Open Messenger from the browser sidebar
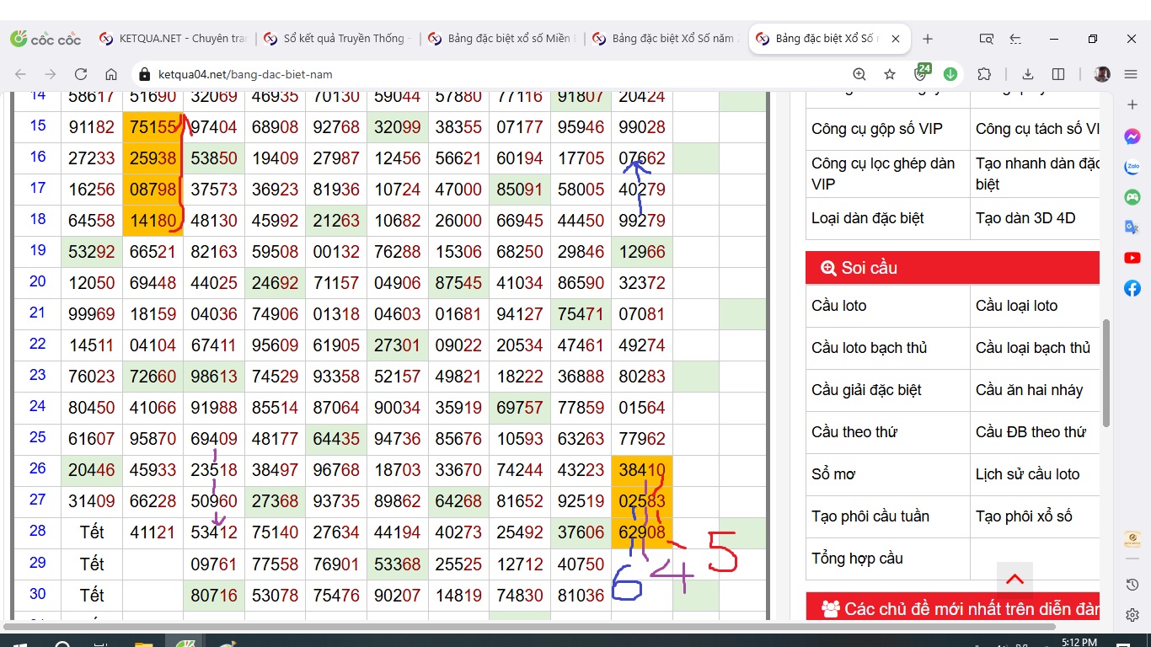Viewport: 1151px width, 647px height. pos(1132,136)
